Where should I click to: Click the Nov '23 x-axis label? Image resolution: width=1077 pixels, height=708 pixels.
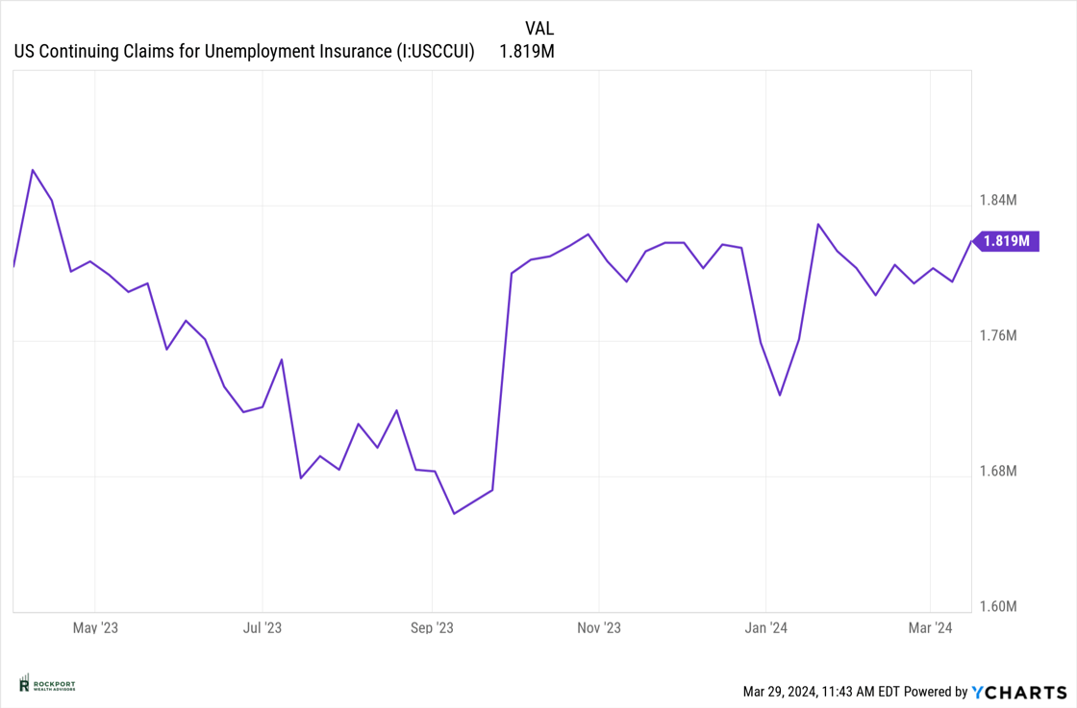point(599,628)
